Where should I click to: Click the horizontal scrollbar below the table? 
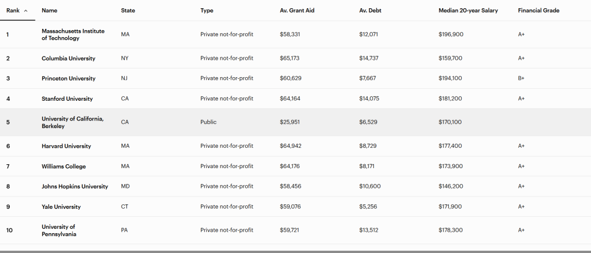[296, 251]
